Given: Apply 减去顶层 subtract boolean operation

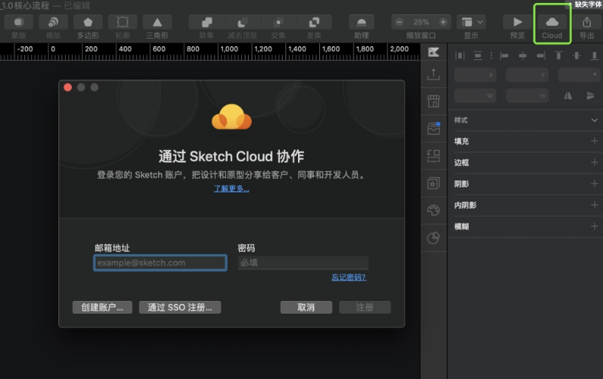Looking at the screenshot, I should pos(242,22).
